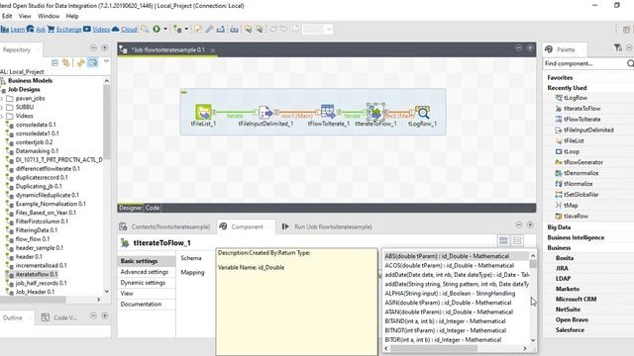
Task: Open Dynamic settings in the component view
Action: pos(143,283)
